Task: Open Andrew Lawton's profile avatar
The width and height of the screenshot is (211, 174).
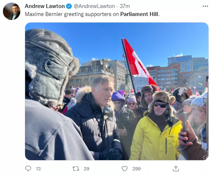Action: [12, 11]
